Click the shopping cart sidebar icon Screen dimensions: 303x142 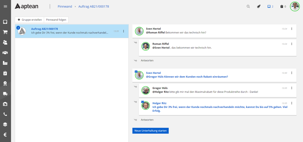coord(5,32)
